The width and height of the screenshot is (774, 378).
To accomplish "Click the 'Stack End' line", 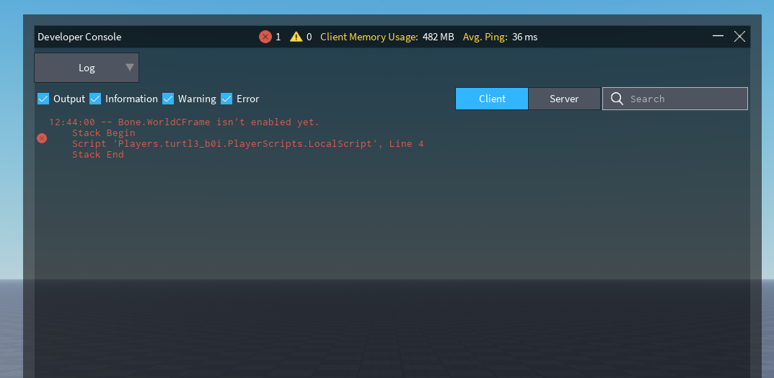I will [97, 155].
